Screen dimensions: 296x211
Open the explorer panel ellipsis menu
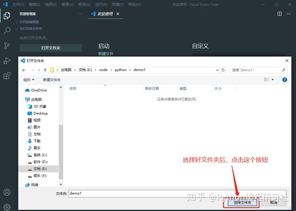(x=80, y=13)
